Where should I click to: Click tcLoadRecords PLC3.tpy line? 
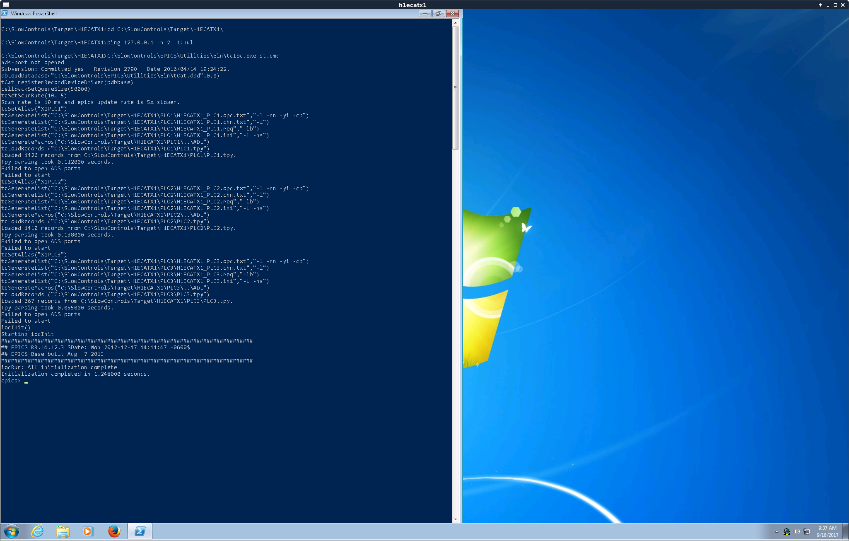(x=105, y=295)
